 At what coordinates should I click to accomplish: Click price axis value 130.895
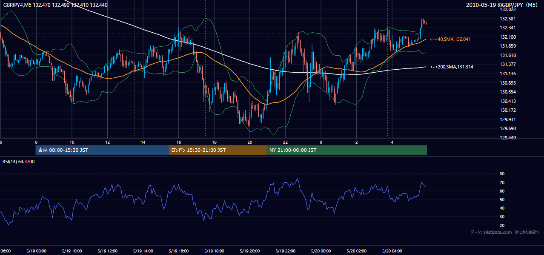coord(508,83)
